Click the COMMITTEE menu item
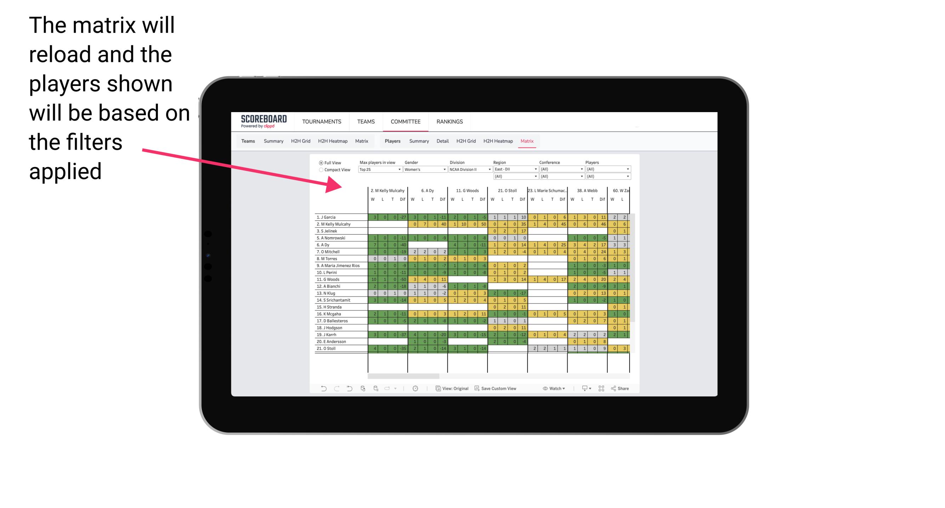Screen dimensions: 945x508 point(405,121)
